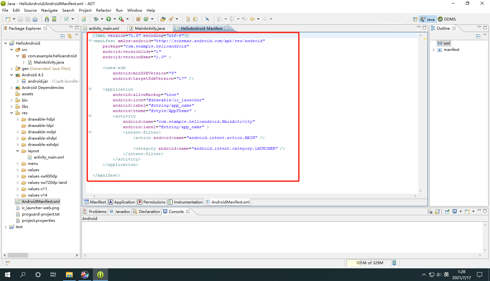Open File Explorer from the taskbar
The width and height of the screenshot is (490, 281).
(69, 275)
